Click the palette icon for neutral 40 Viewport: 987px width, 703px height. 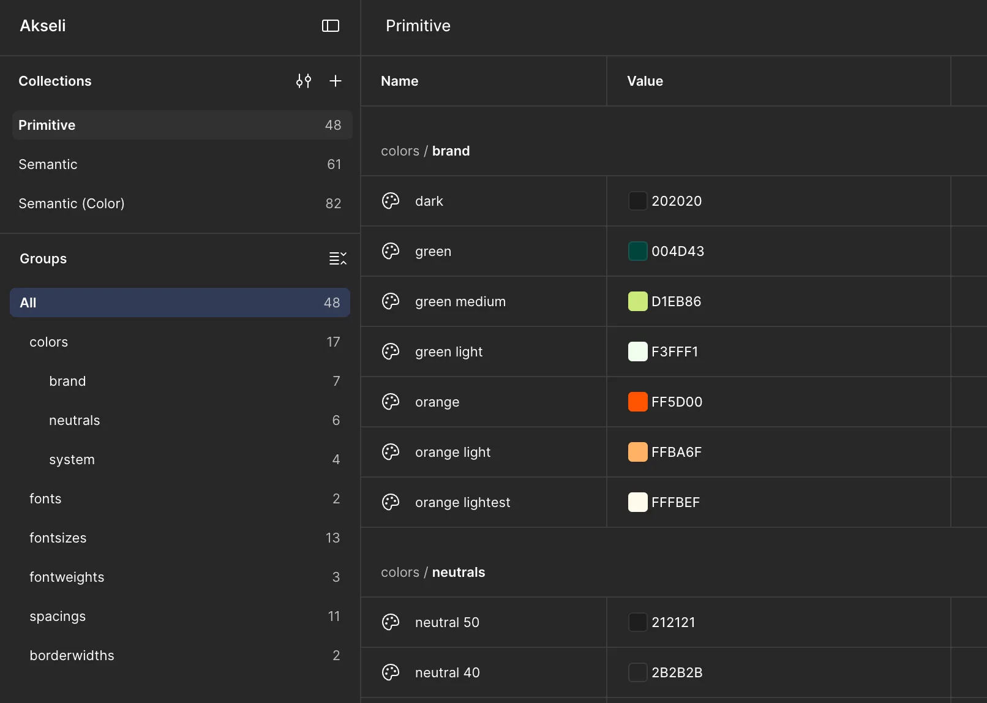click(x=391, y=672)
